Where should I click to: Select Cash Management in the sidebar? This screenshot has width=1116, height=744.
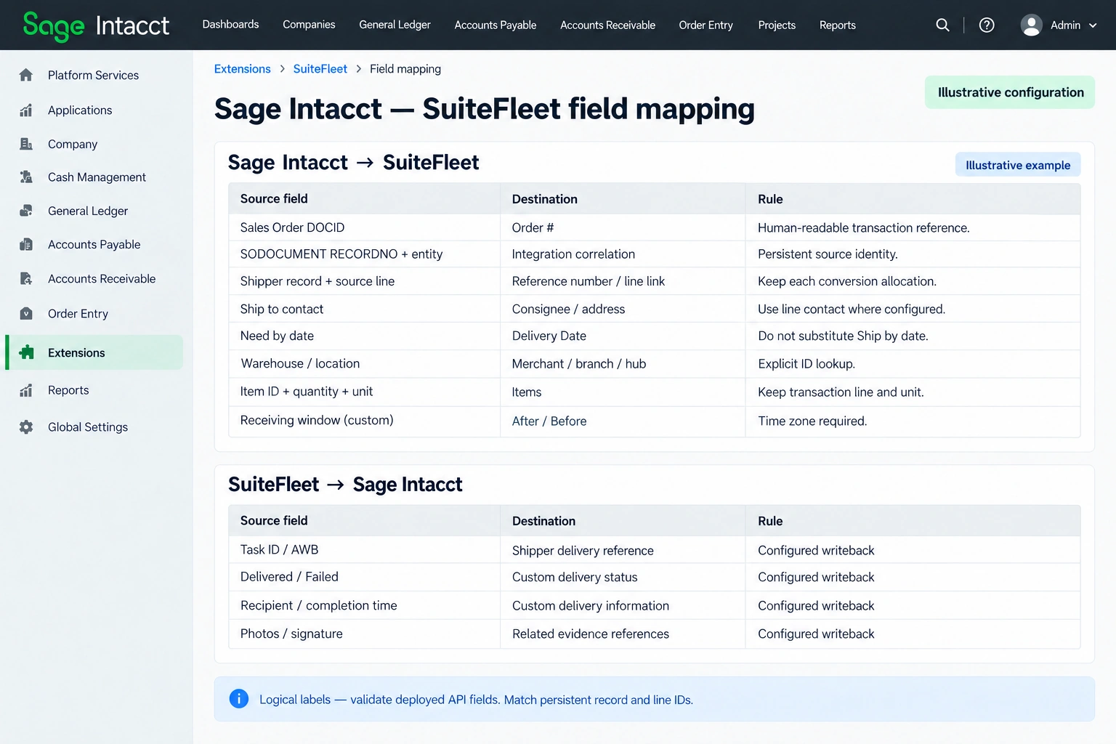tap(97, 177)
